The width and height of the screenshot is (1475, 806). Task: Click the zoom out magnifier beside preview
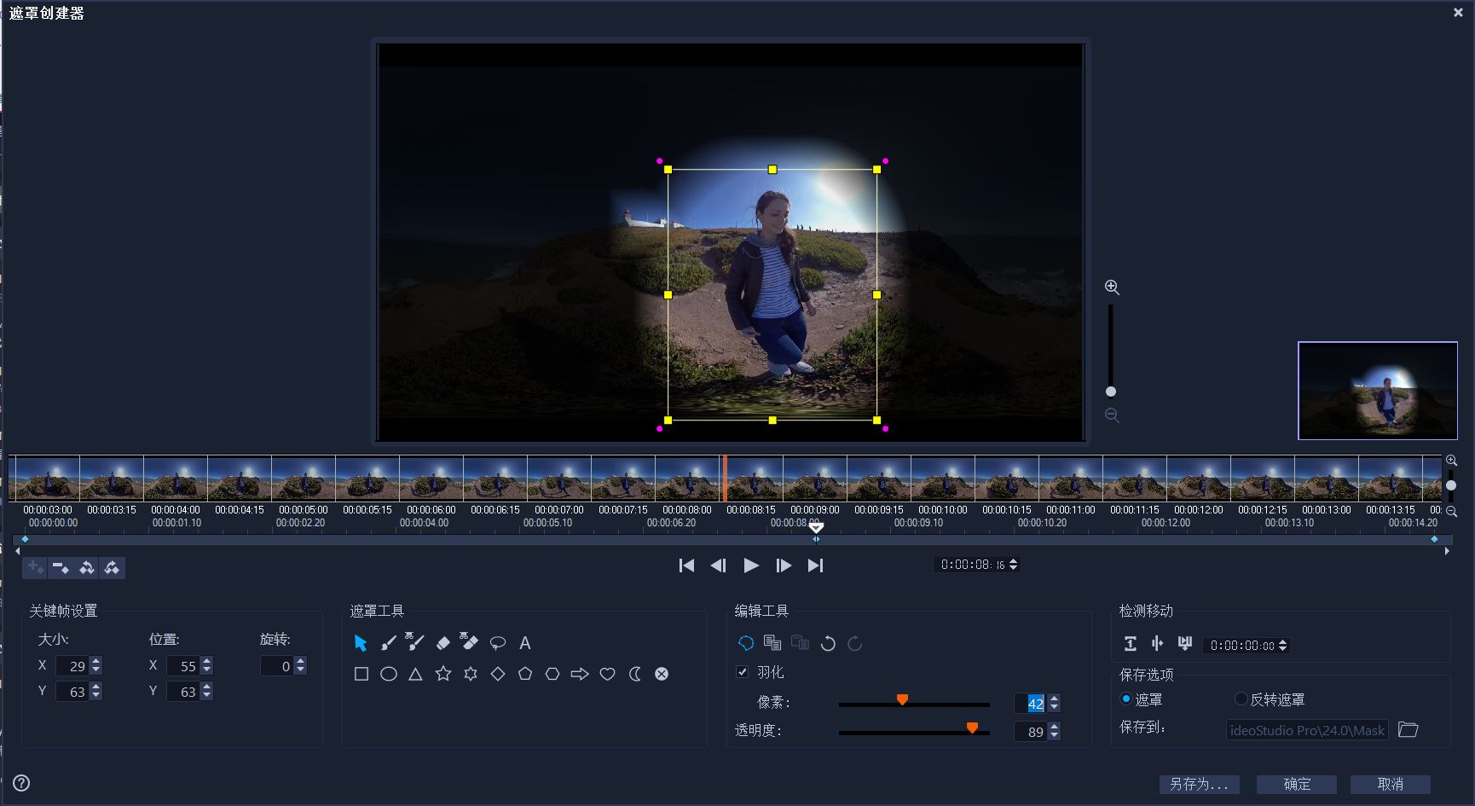(x=1112, y=415)
